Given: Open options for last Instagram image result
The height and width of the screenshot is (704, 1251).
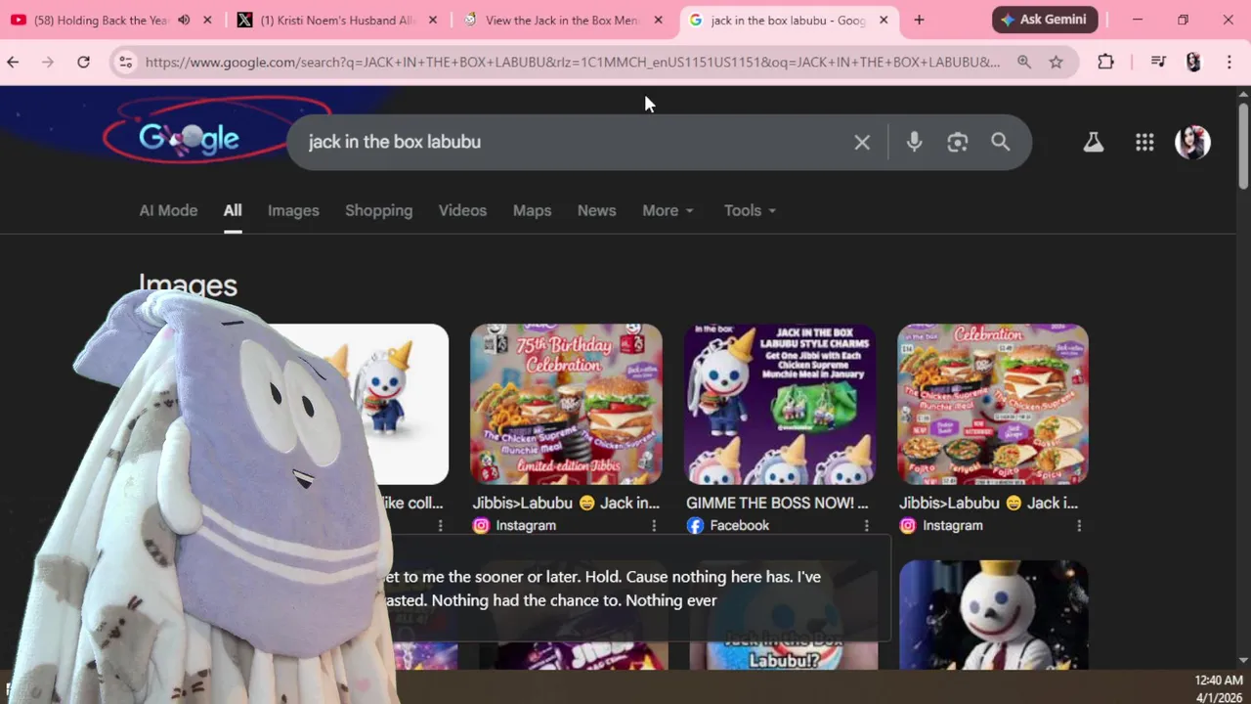Looking at the screenshot, I should (1079, 526).
